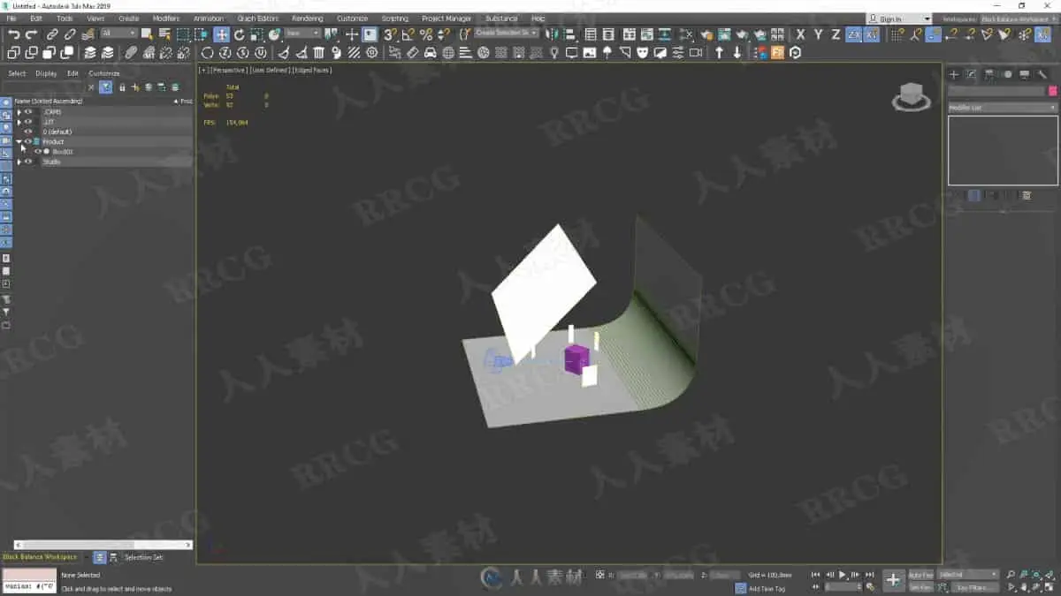This screenshot has width=1061, height=596.
Task: Open the Create Selection Set dropdown
Action: click(x=506, y=34)
